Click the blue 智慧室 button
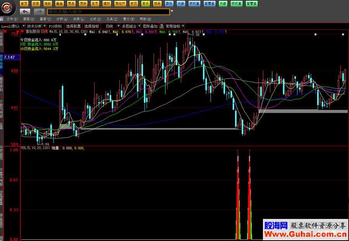Screen dimensions: 349x241 click(209, 3)
